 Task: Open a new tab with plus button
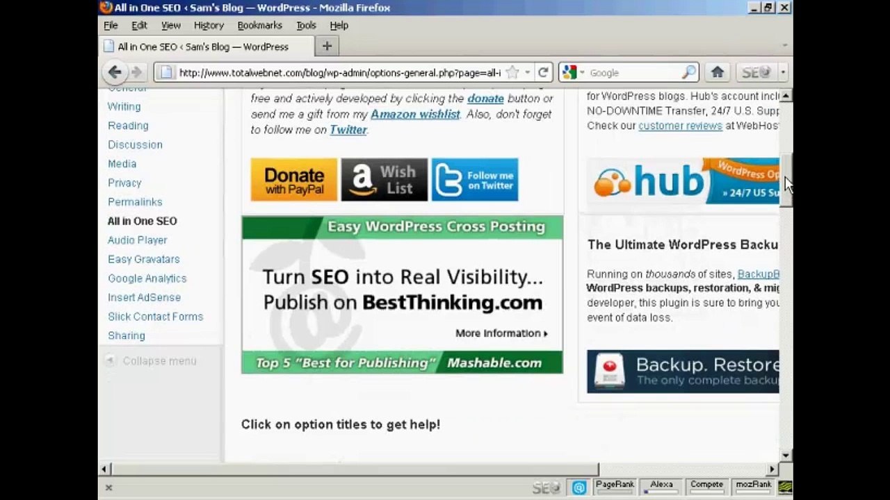click(x=327, y=47)
